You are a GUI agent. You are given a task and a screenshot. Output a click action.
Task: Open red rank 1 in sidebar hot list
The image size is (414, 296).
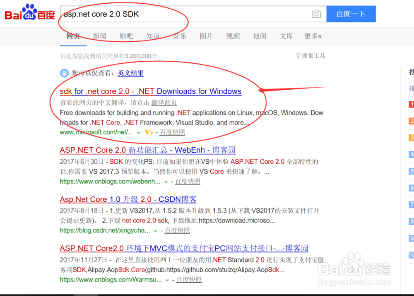pos(412,104)
